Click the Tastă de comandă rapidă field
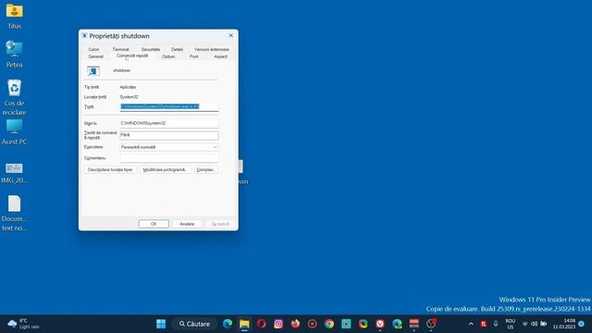 (169, 135)
